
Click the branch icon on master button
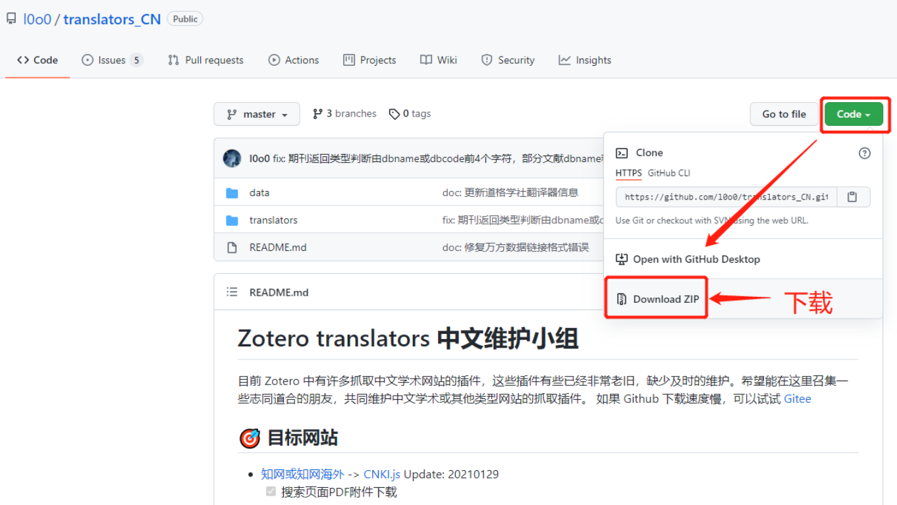coord(232,114)
